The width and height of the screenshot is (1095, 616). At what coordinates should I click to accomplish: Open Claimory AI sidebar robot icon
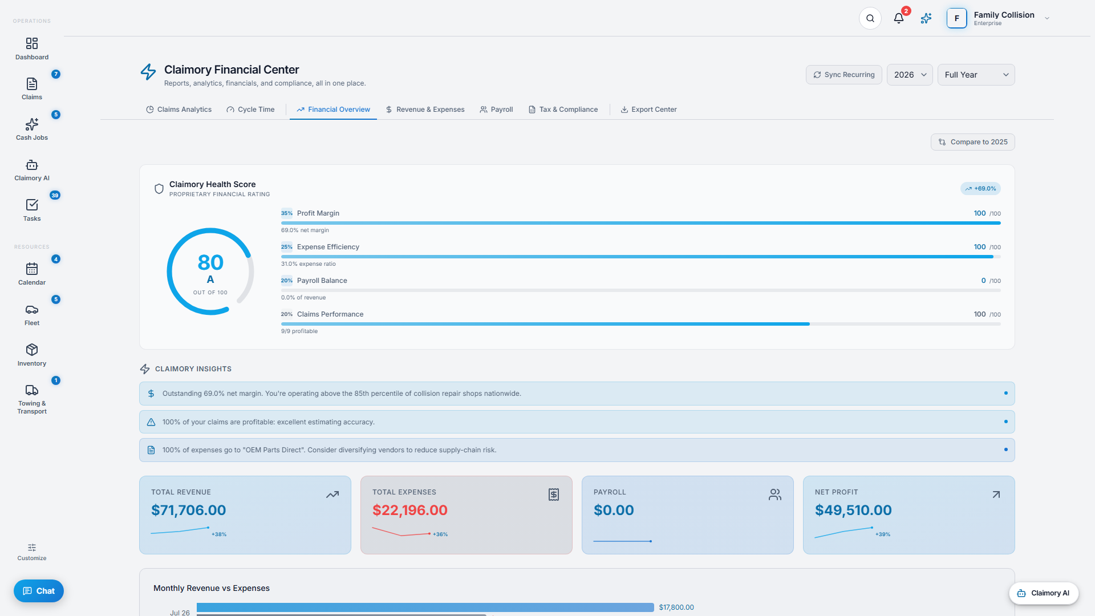point(32,165)
